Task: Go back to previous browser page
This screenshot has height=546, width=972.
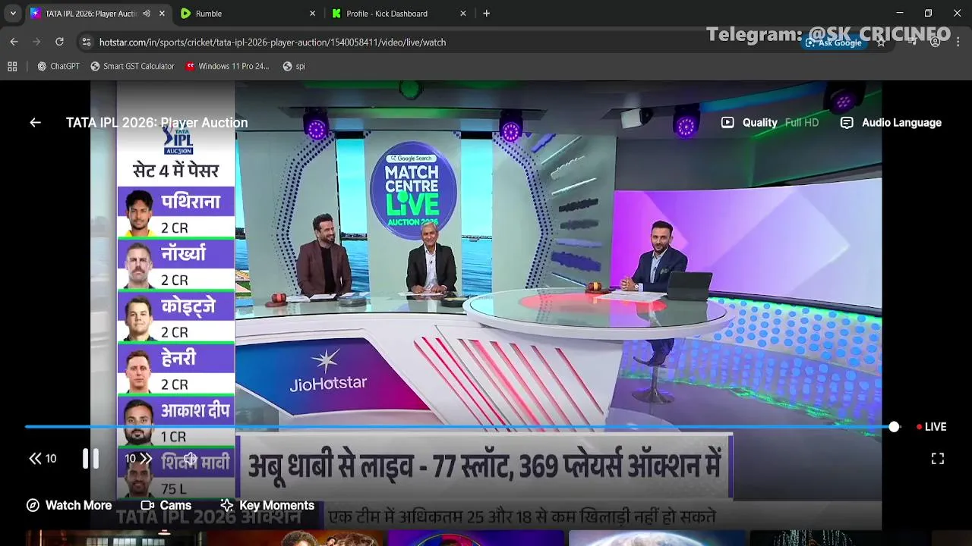Action: [14, 42]
